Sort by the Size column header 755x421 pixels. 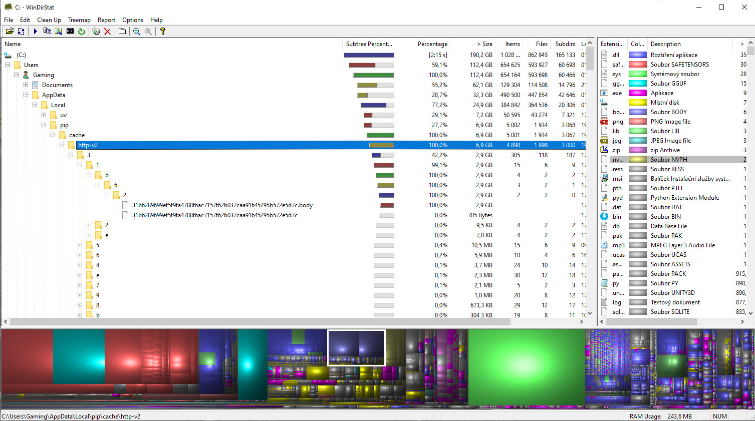pos(473,44)
